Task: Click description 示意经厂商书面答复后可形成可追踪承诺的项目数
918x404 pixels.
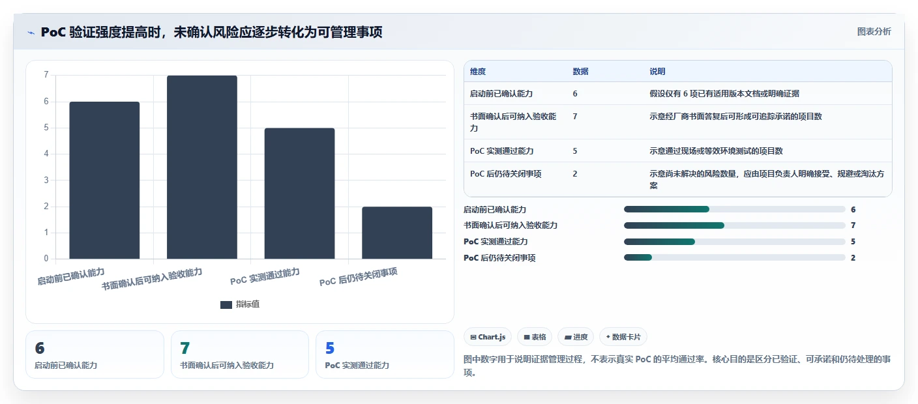Action: coord(735,117)
